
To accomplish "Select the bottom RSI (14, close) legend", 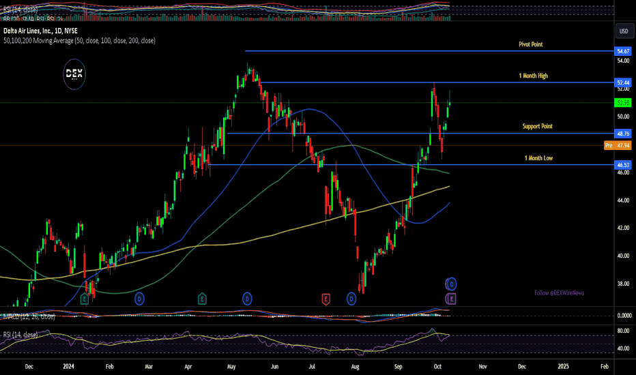I will pos(20,335).
